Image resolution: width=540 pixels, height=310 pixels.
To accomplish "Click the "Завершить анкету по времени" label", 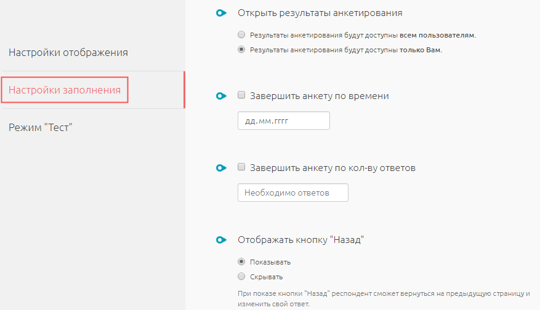I will [x=320, y=96].
